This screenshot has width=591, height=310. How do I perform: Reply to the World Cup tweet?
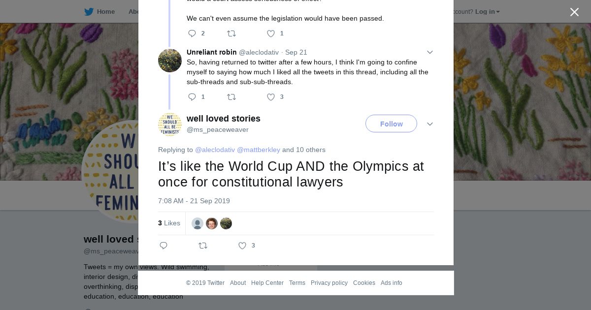pos(164,246)
